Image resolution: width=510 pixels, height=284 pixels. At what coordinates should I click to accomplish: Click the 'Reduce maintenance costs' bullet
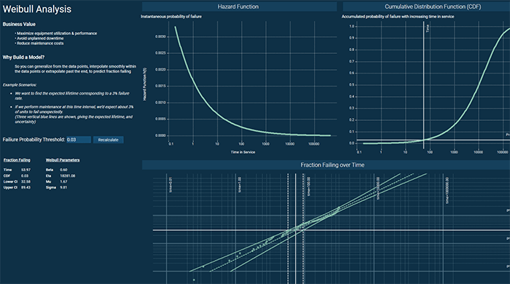pos(40,43)
